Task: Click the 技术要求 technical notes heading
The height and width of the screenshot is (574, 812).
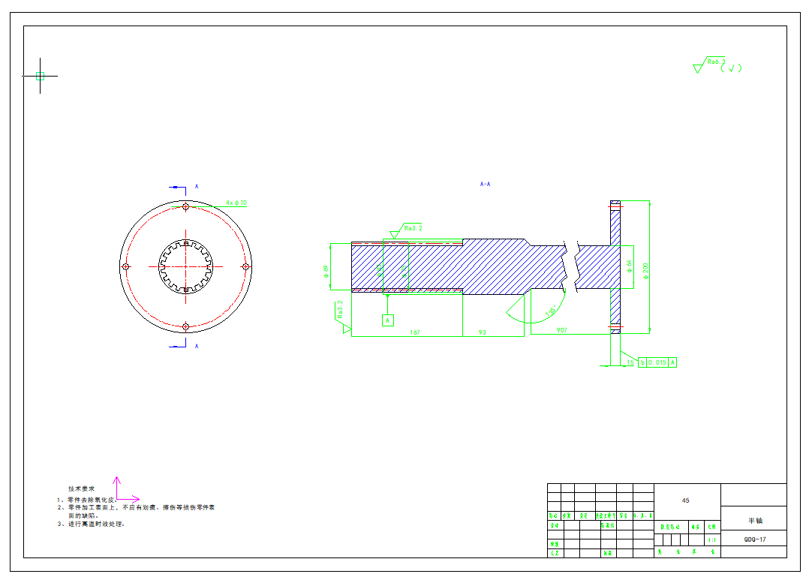Action: click(81, 488)
